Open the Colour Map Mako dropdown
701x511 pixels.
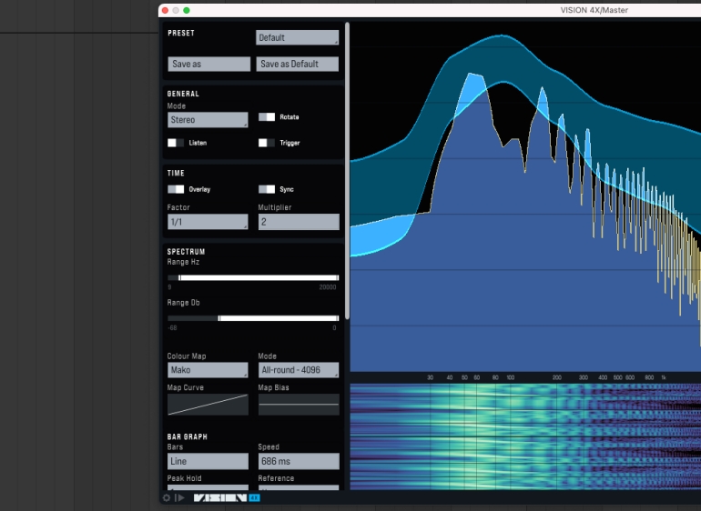click(x=208, y=370)
